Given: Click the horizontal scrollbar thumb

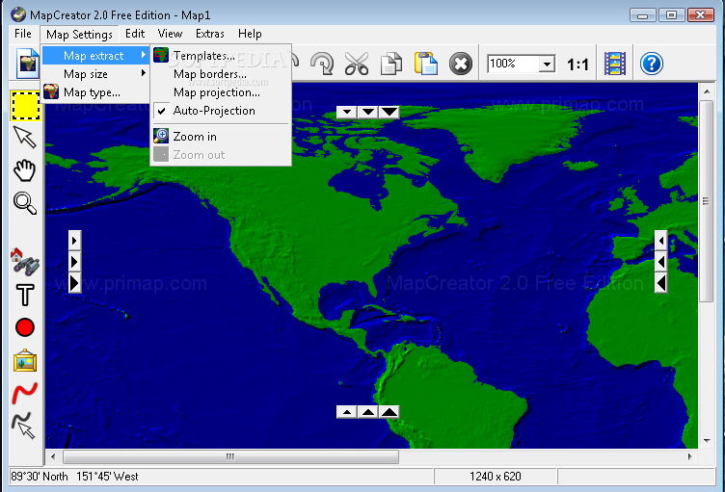Looking at the screenshot, I should point(230,457).
